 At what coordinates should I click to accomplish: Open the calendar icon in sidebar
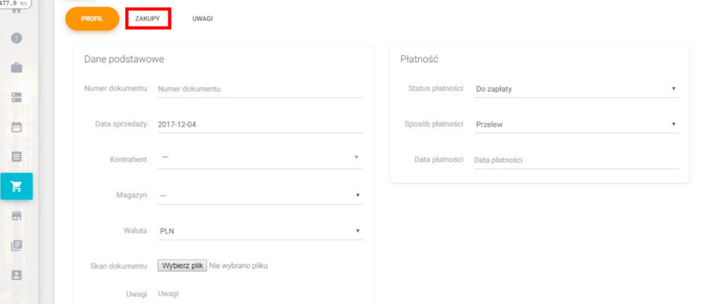coord(17,127)
